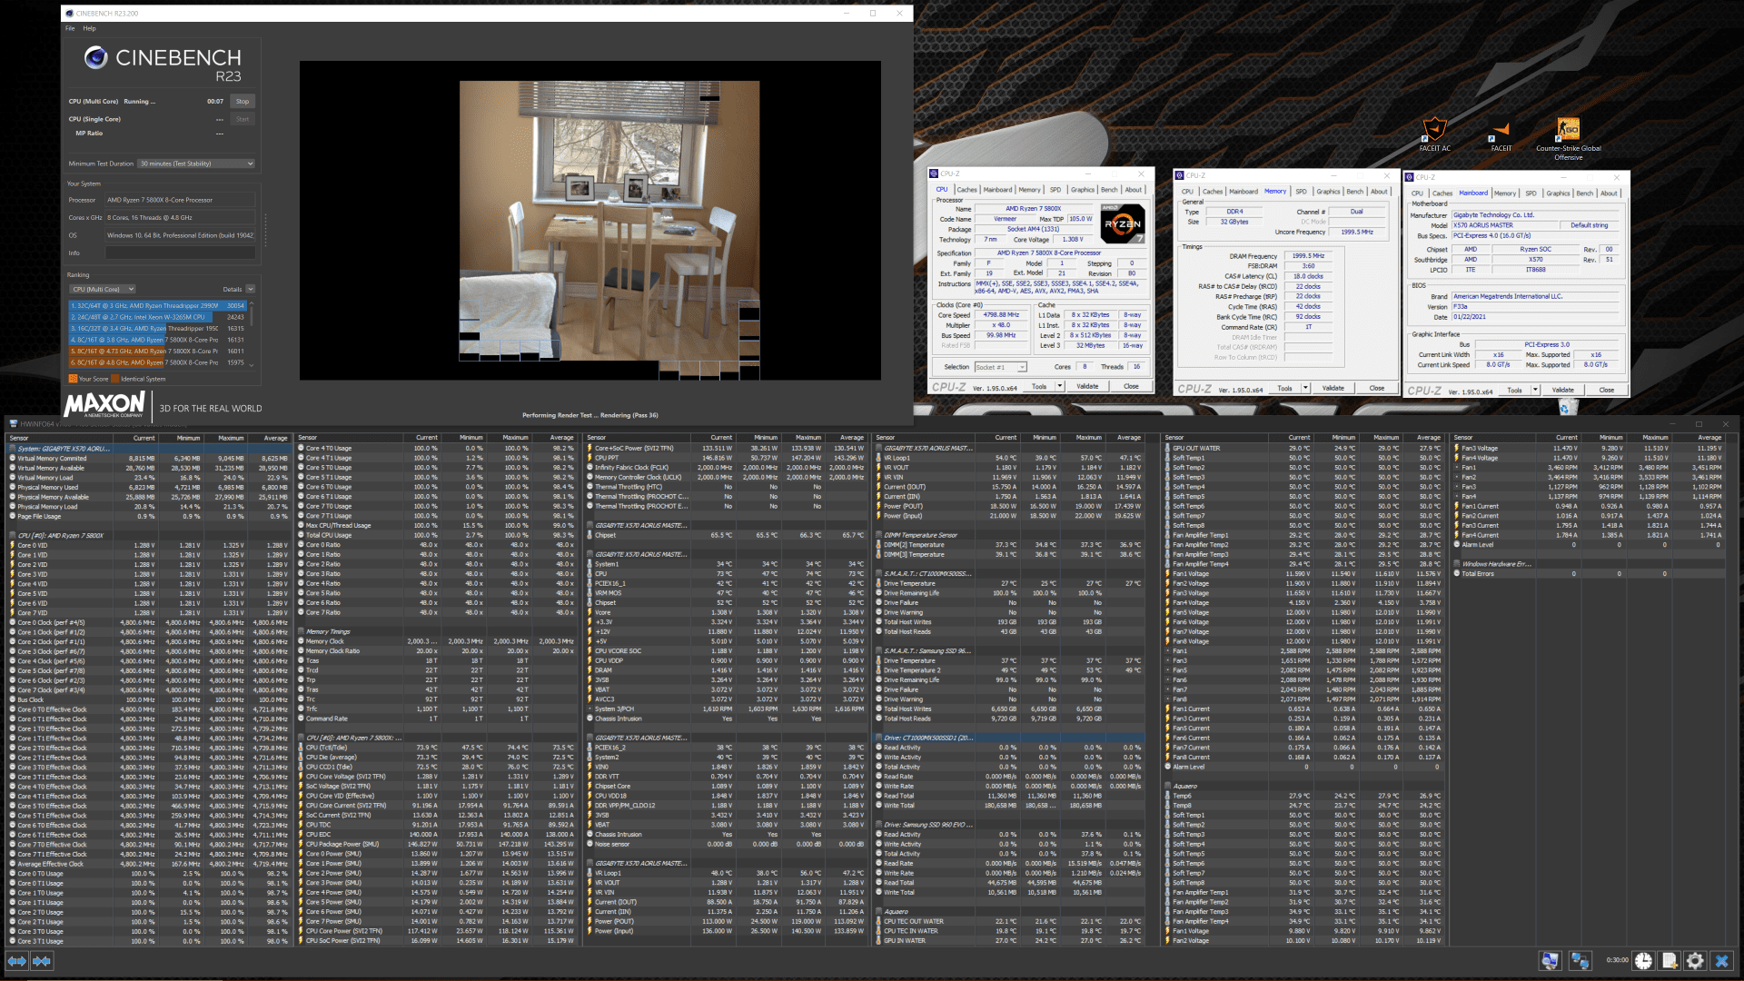Open Tools dropdown arrow in Memory CPU-Z window
Screen dimensions: 1744x981
[1306, 388]
